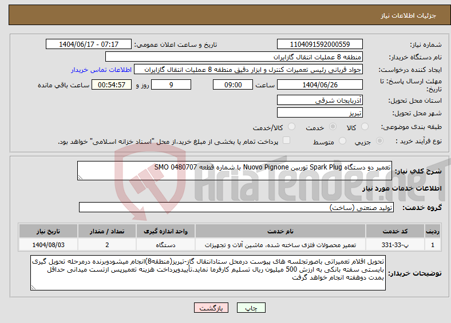Click the کد خدمت column header
451x323 pixels.
pos(395,231)
